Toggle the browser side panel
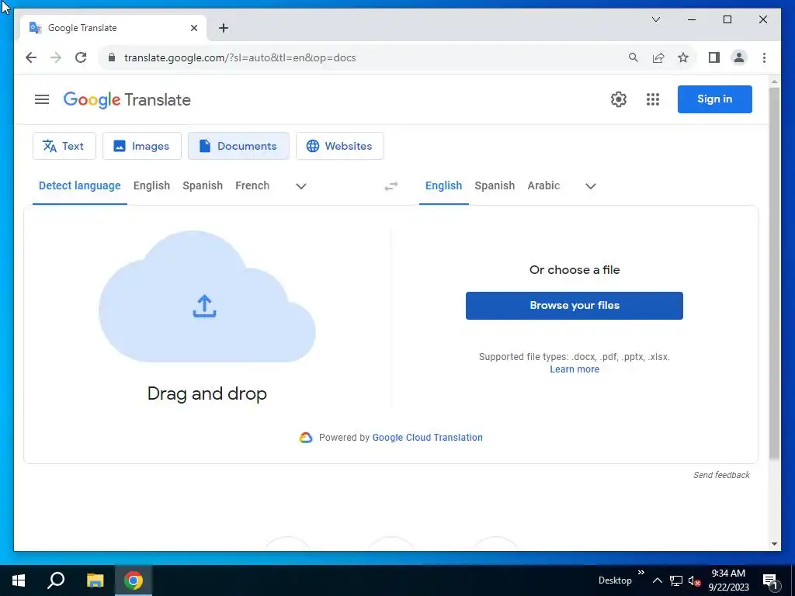 tap(714, 57)
